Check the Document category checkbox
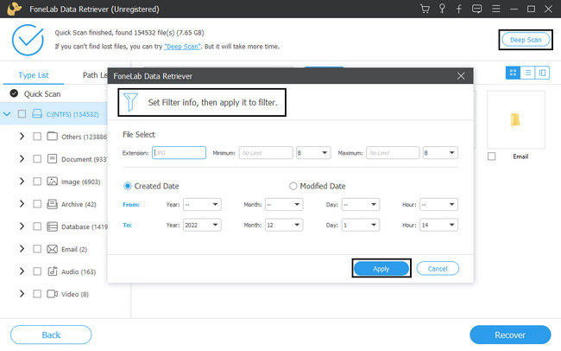The height and width of the screenshot is (351, 561). tap(37, 158)
